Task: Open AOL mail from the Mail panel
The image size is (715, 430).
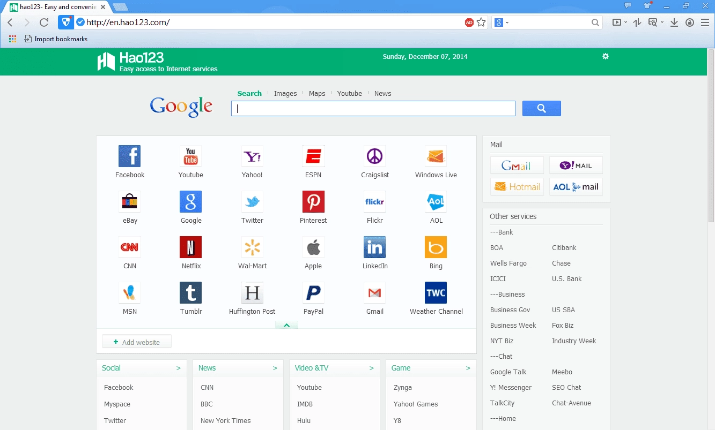Action: (x=576, y=186)
